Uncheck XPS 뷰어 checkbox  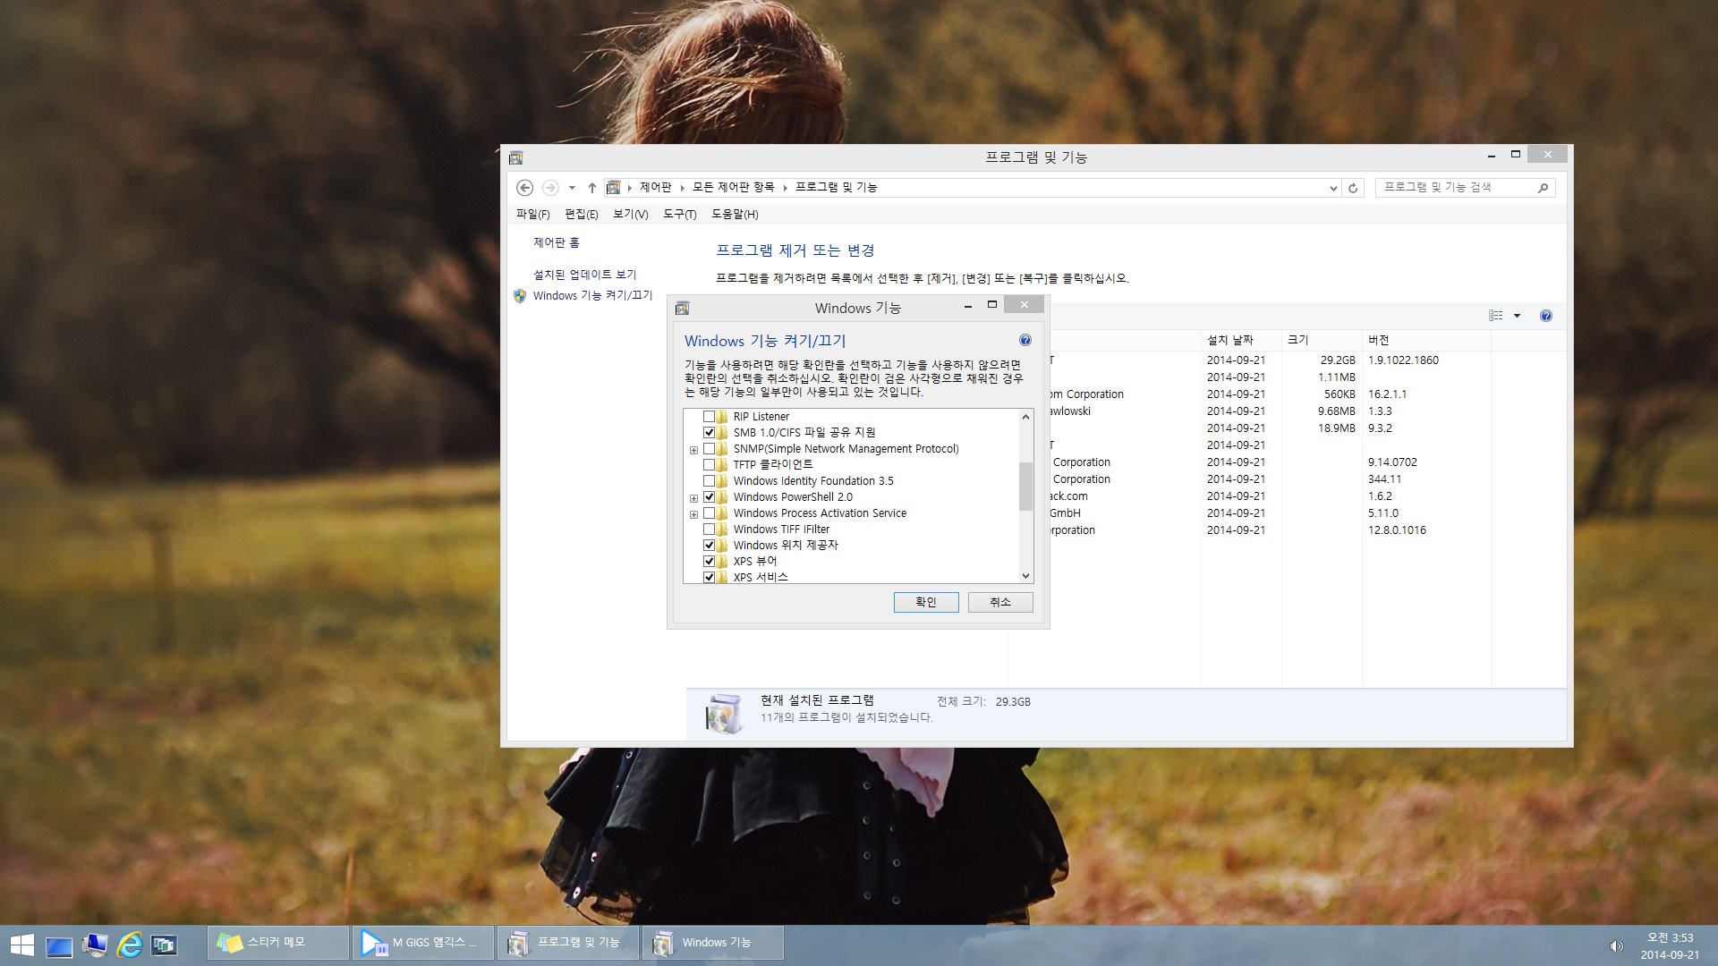click(709, 562)
